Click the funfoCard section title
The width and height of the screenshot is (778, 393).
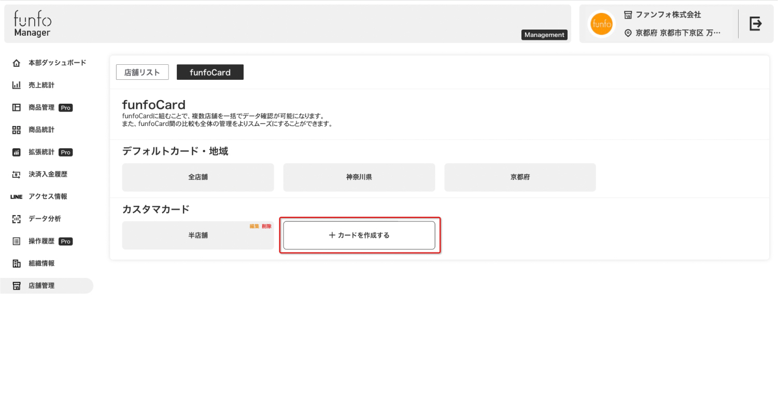[154, 105]
